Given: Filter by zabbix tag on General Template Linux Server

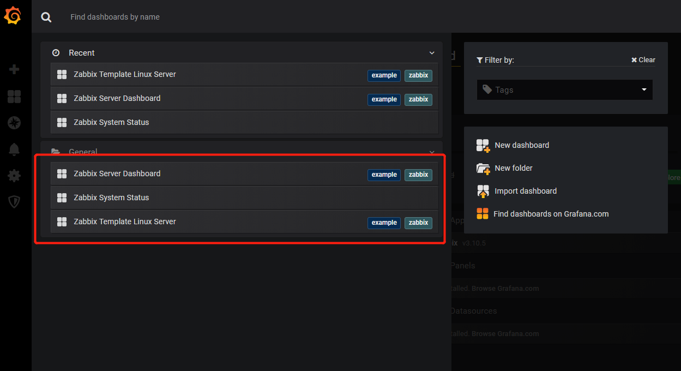Looking at the screenshot, I should 418,223.
